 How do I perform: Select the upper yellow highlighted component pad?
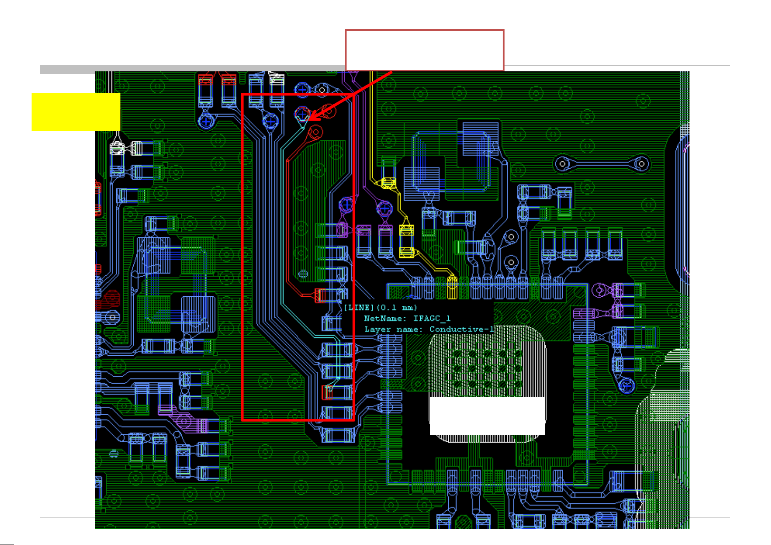[388, 183]
